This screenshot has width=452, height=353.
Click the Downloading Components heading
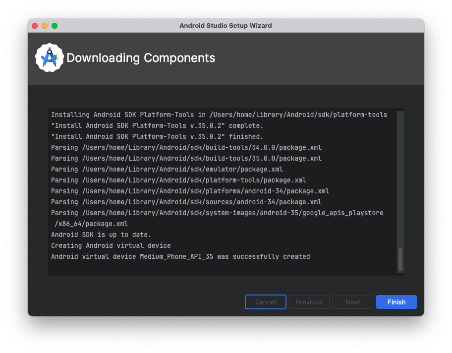point(141,58)
